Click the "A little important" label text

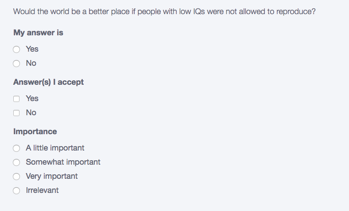tap(55, 148)
